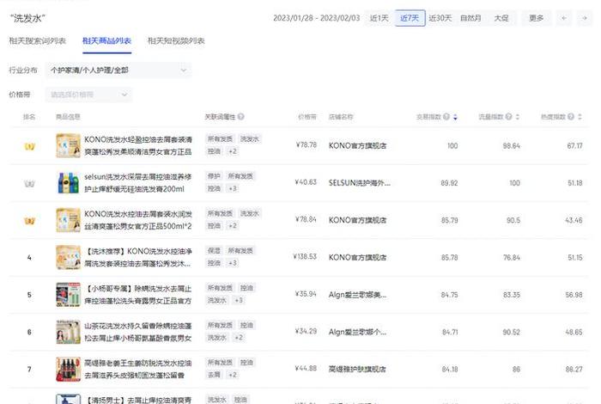
Task: Expand +3 tags on selsun row
Action: 233,188
